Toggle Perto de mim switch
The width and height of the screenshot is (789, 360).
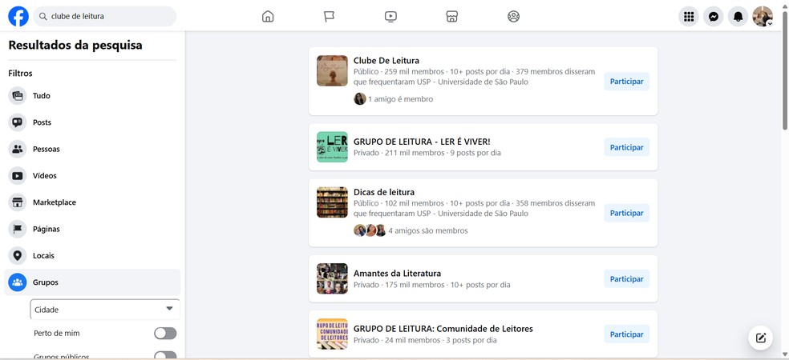(165, 334)
